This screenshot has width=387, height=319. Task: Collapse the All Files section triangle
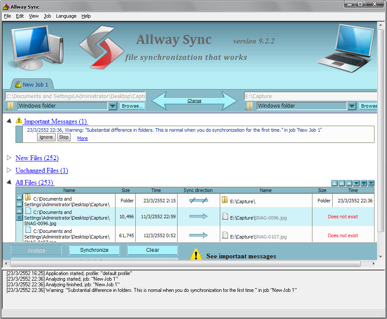(9, 182)
